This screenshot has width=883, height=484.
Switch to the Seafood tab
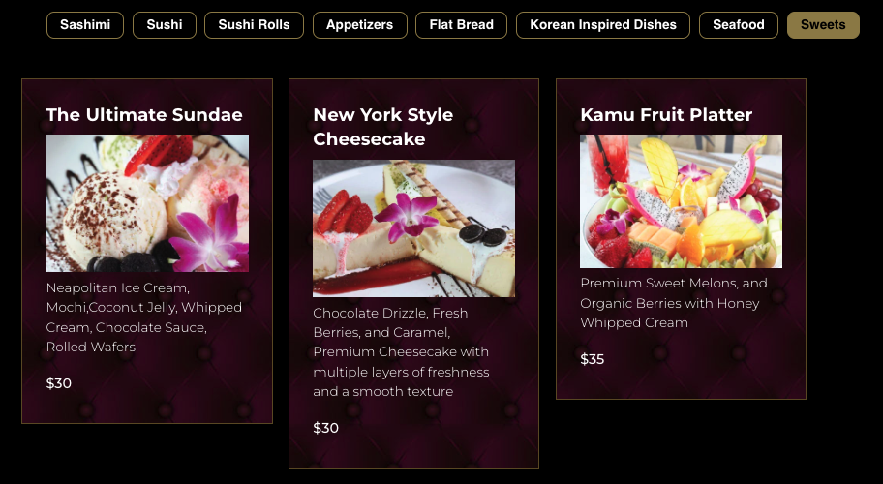[x=739, y=25]
